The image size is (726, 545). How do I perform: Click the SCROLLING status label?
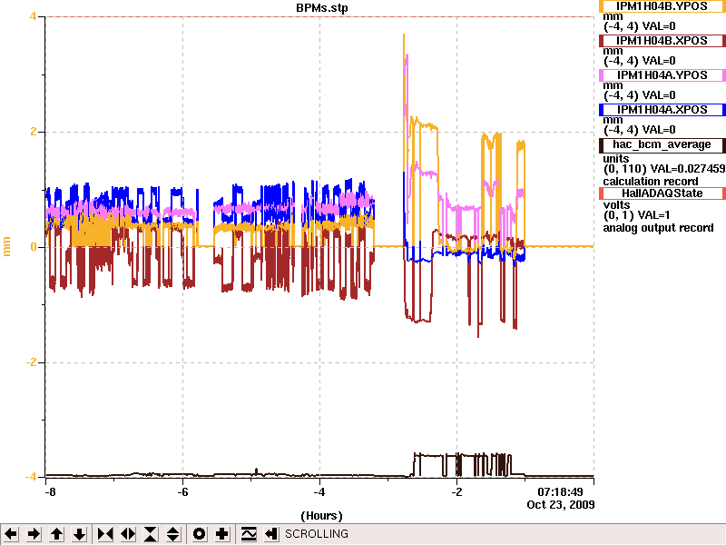pyautogui.click(x=317, y=534)
